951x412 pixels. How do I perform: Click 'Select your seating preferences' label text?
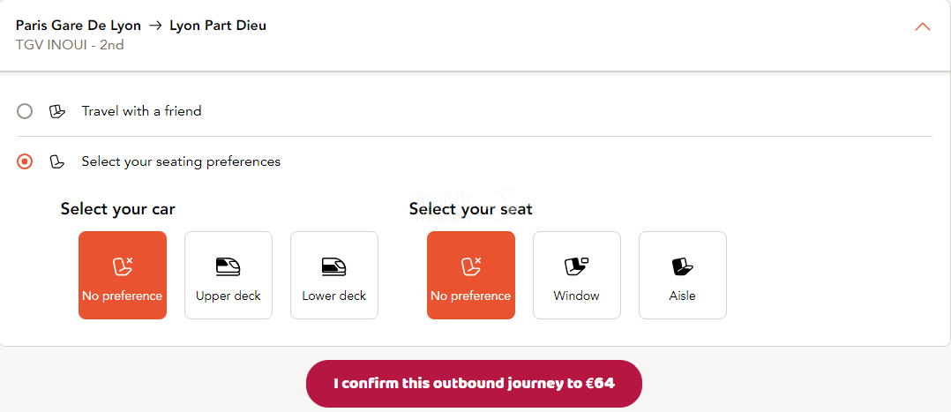point(181,161)
